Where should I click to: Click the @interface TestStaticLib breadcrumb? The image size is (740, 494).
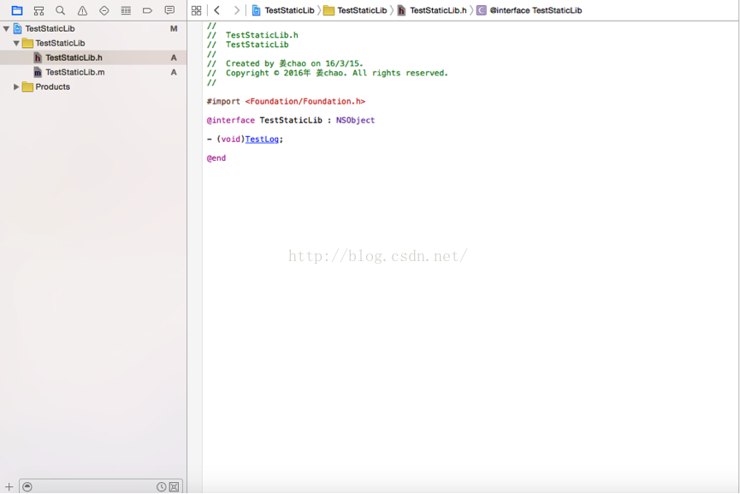click(529, 10)
